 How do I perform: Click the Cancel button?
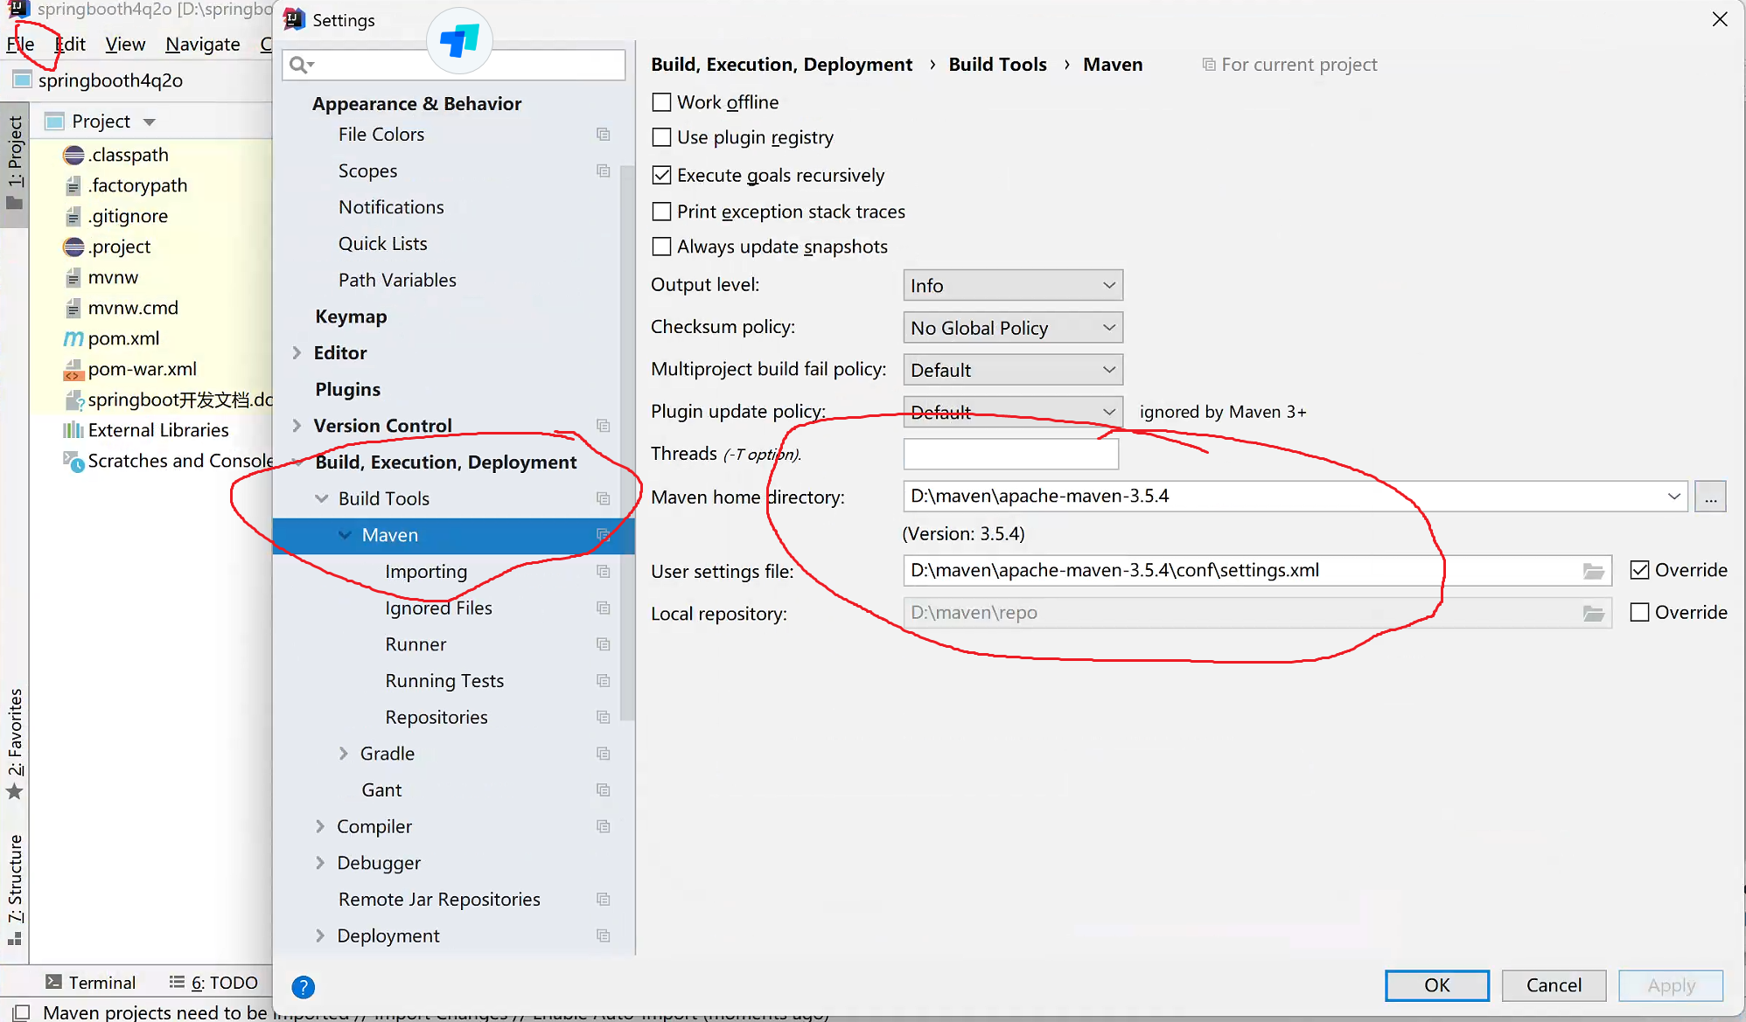pos(1554,985)
